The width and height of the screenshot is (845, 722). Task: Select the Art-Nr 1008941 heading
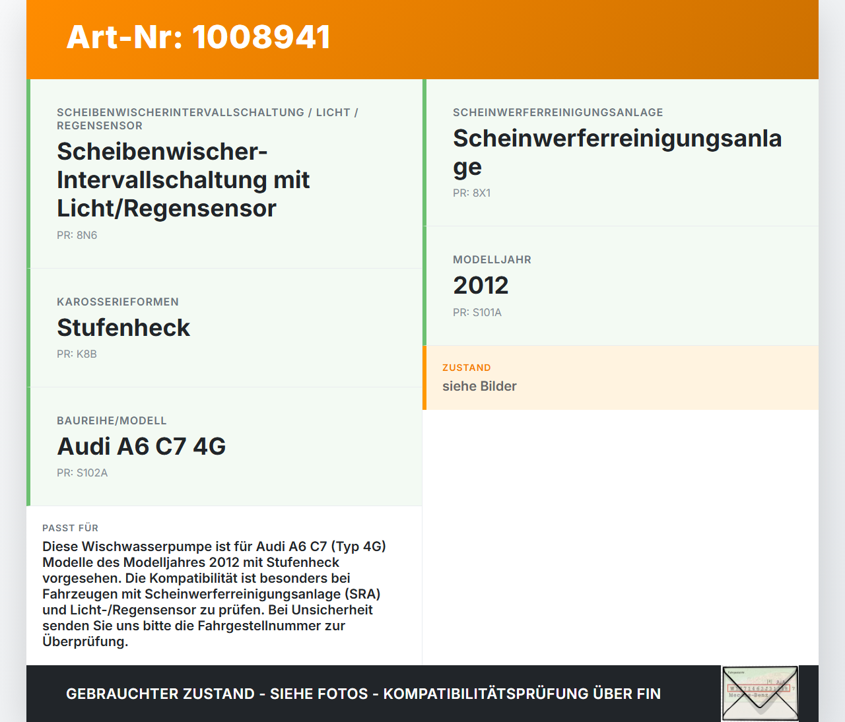(x=197, y=38)
